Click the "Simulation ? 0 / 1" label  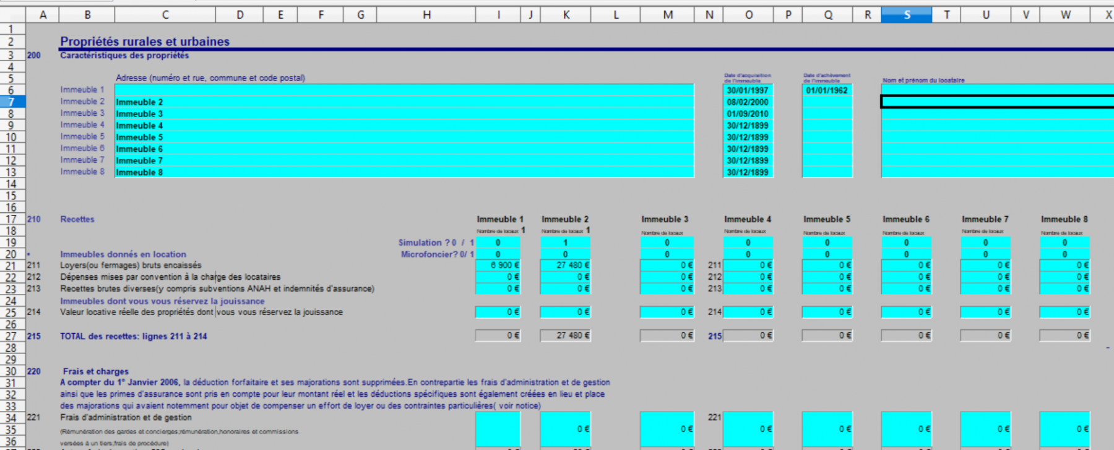click(436, 243)
